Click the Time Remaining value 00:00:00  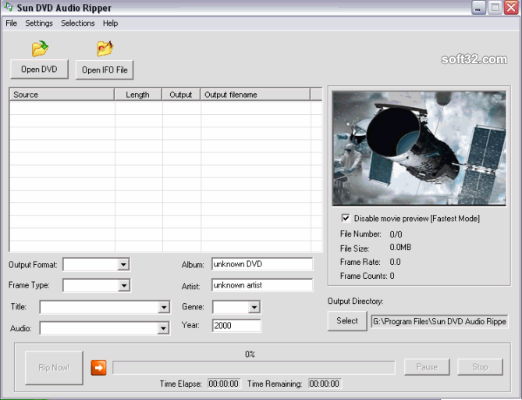click(x=325, y=384)
